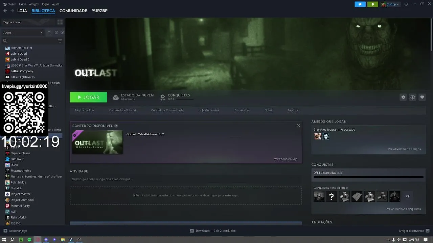Click Ver as minhas conquistas link
Viewport: 433px width, 243px height.
(403, 209)
